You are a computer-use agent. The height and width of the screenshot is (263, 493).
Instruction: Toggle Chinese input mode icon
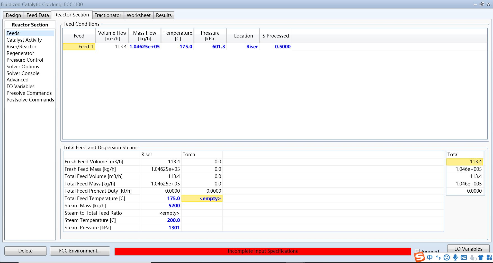430,257
